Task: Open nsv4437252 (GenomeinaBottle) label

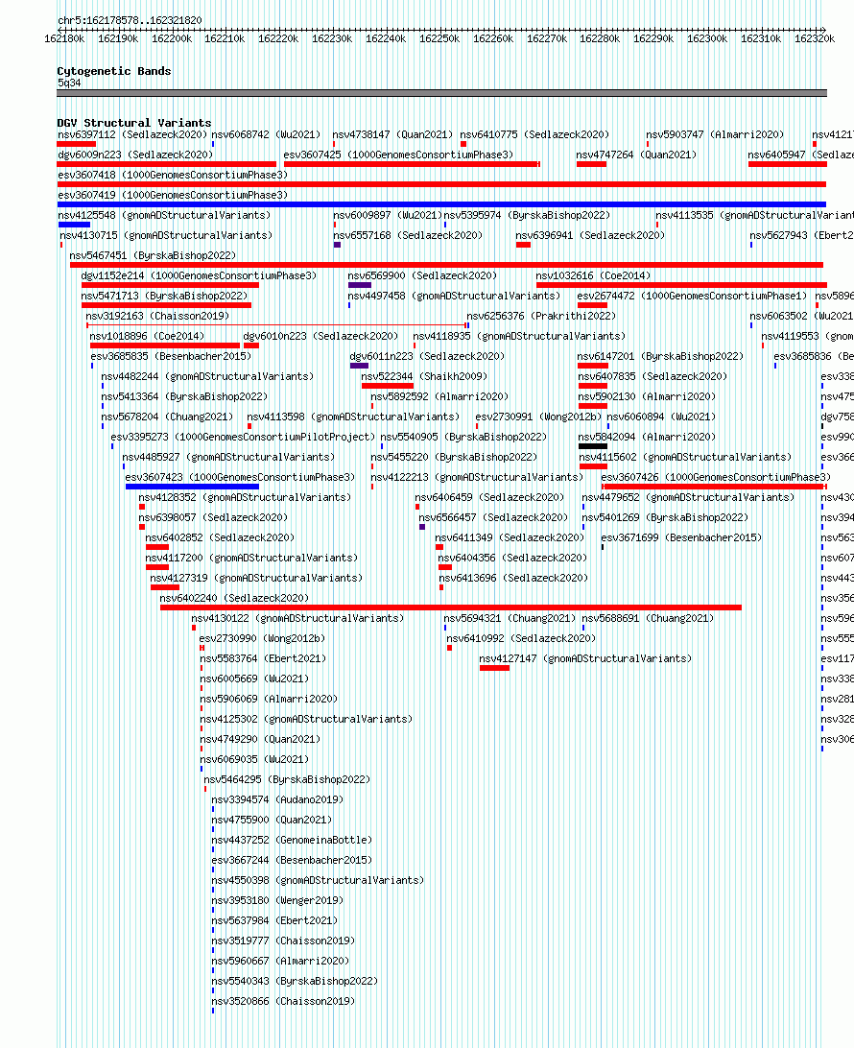Action: coord(292,840)
